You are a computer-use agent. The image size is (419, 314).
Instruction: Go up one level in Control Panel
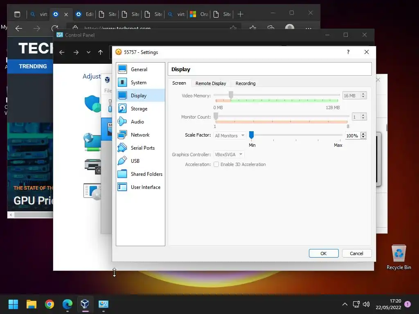point(101,52)
